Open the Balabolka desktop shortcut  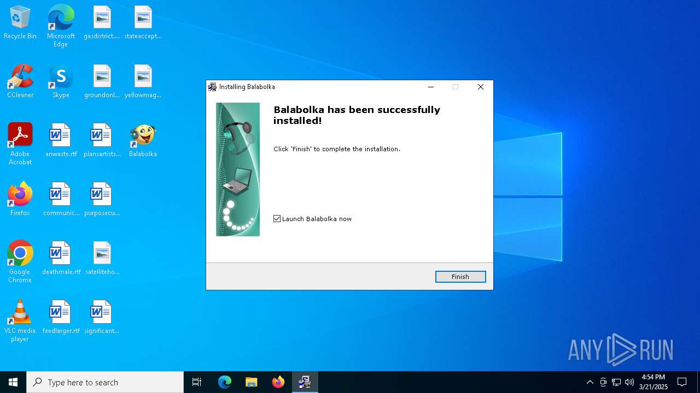tap(143, 141)
